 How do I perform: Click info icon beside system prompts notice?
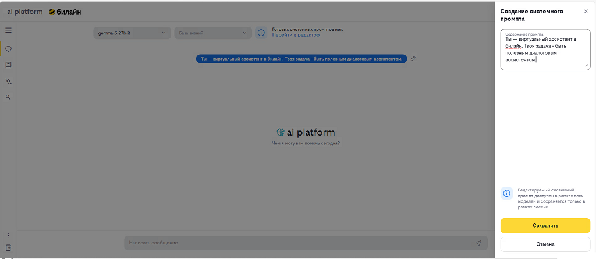[x=261, y=33]
